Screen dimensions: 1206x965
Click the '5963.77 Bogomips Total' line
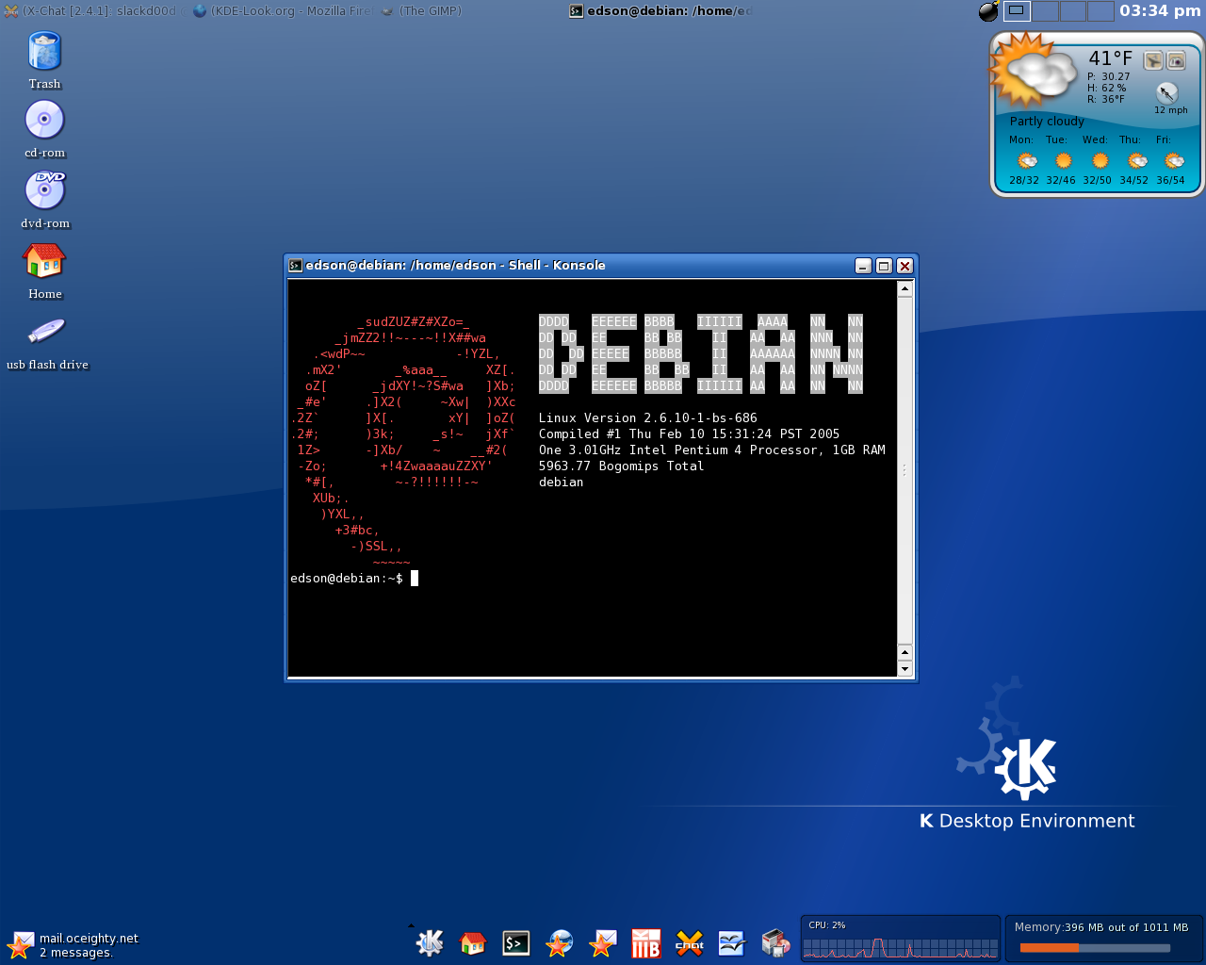coord(622,466)
